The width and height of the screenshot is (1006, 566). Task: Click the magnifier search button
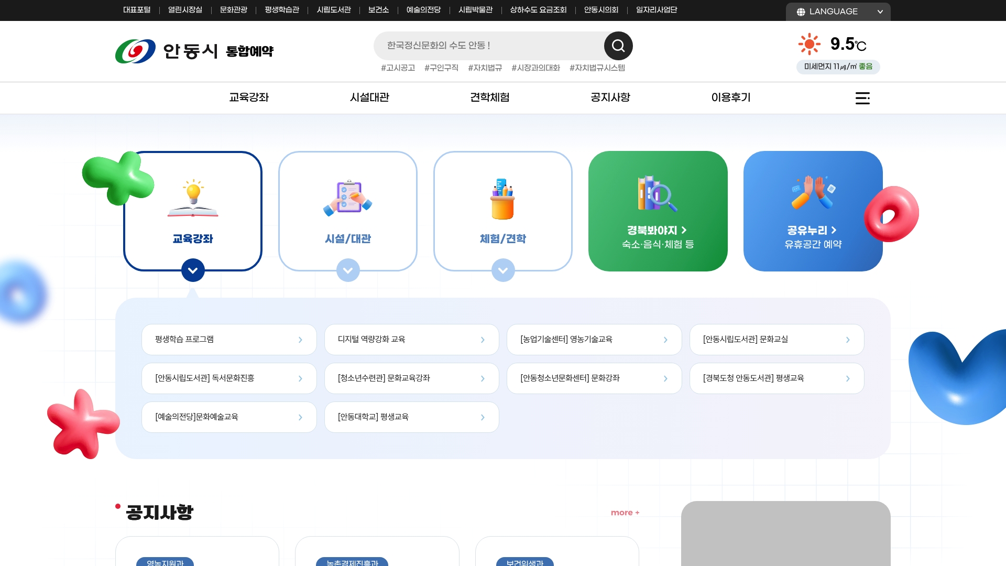pyautogui.click(x=618, y=46)
